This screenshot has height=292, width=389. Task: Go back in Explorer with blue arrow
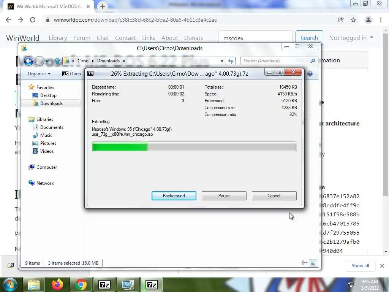point(28,61)
